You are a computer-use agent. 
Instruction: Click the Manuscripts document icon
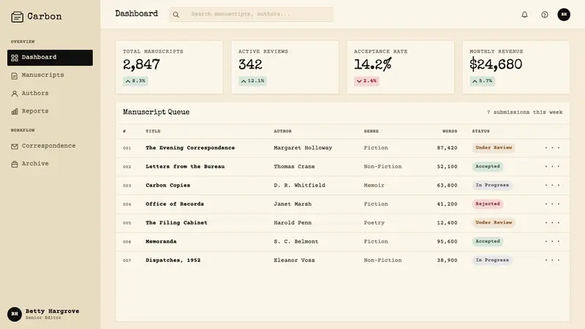(15, 76)
